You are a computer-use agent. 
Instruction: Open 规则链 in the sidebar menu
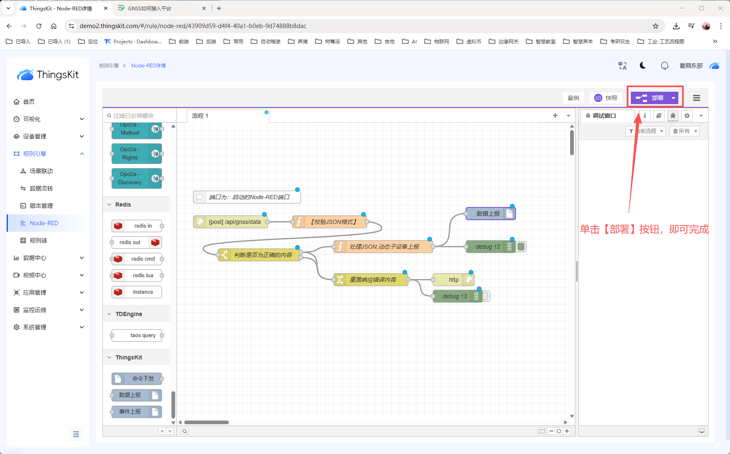[38, 240]
